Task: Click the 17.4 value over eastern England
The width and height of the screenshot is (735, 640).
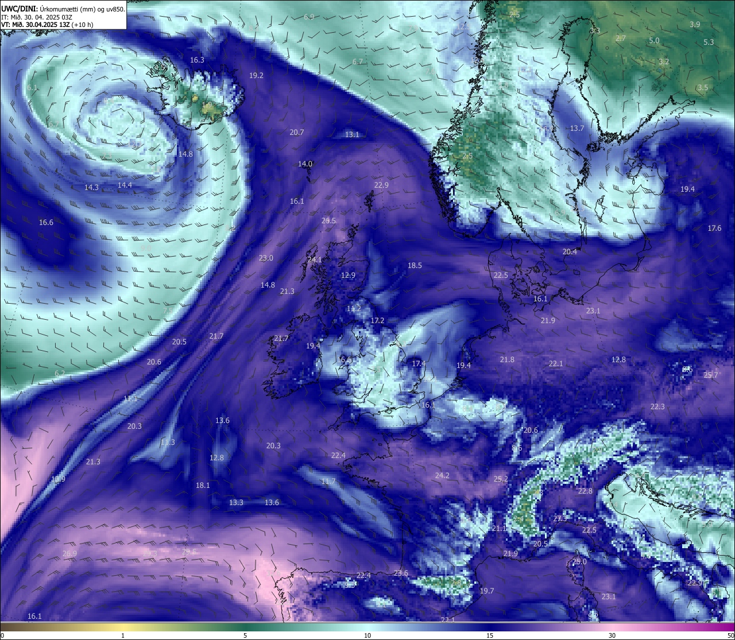Action: 419,363
